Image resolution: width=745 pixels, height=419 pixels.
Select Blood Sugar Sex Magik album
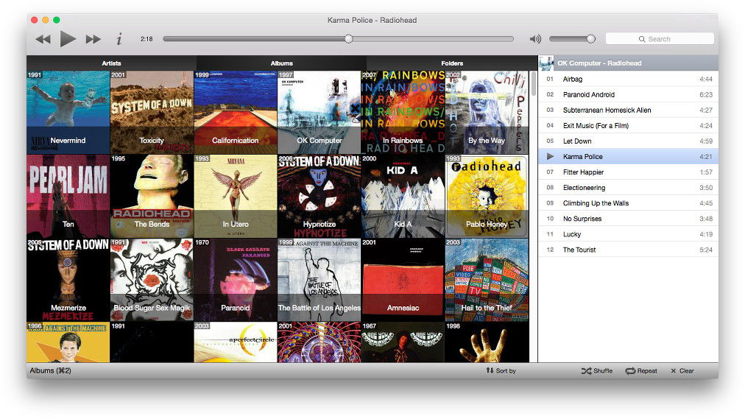pos(152,279)
